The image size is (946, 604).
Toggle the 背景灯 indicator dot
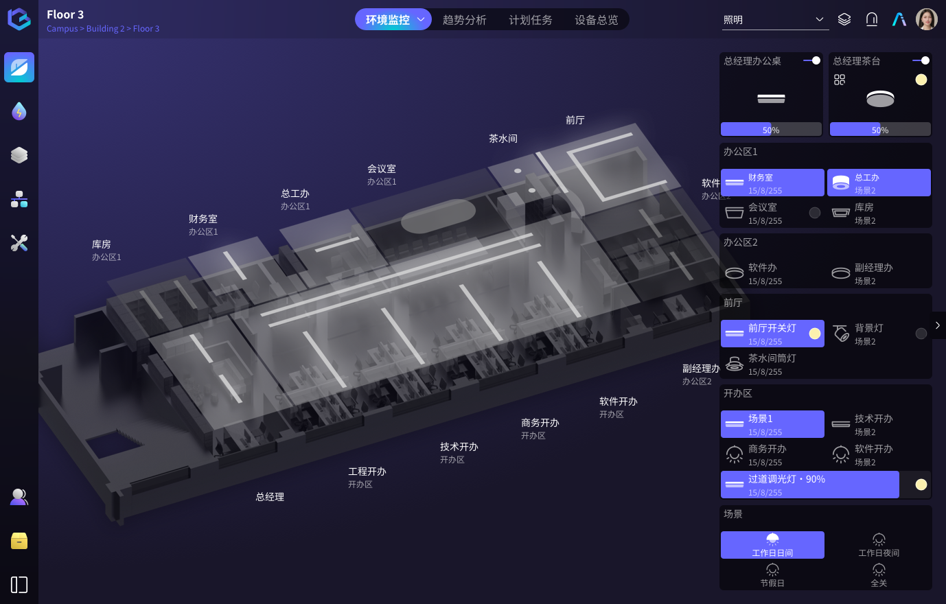coord(921,334)
